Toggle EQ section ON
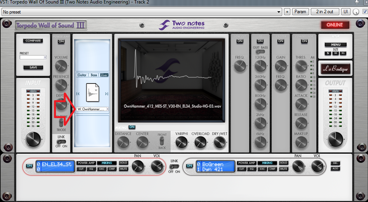This screenshot has width=368, height=202. point(260,41)
